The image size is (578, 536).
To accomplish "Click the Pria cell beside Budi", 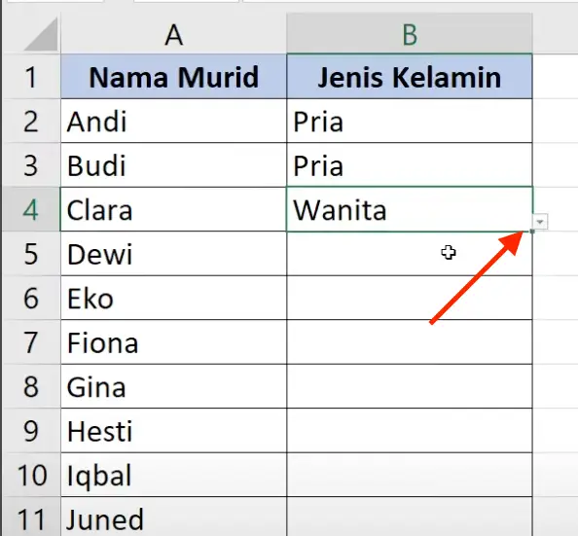I will 409,165.
